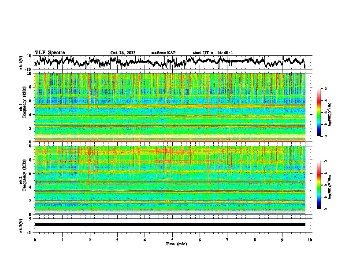The width and height of the screenshot is (349, 269).
Task: Click the time axis tick label "1"
Action: (x=62, y=240)
